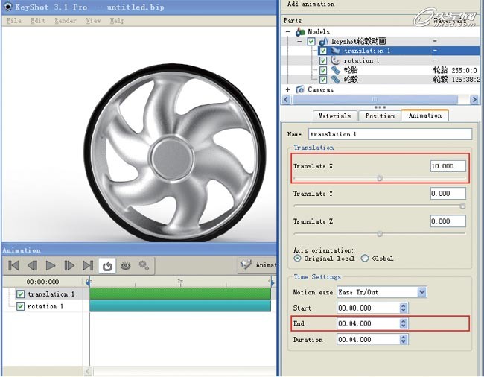This screenshot has width=484, height=377.
Task: Collapse the keyshot轮毂动画 node
Action: point(300,42)
